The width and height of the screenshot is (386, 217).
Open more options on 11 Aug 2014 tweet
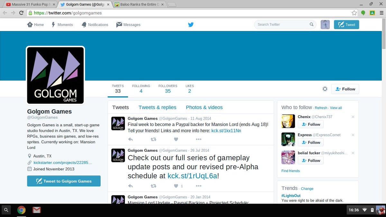click(198, 139)
